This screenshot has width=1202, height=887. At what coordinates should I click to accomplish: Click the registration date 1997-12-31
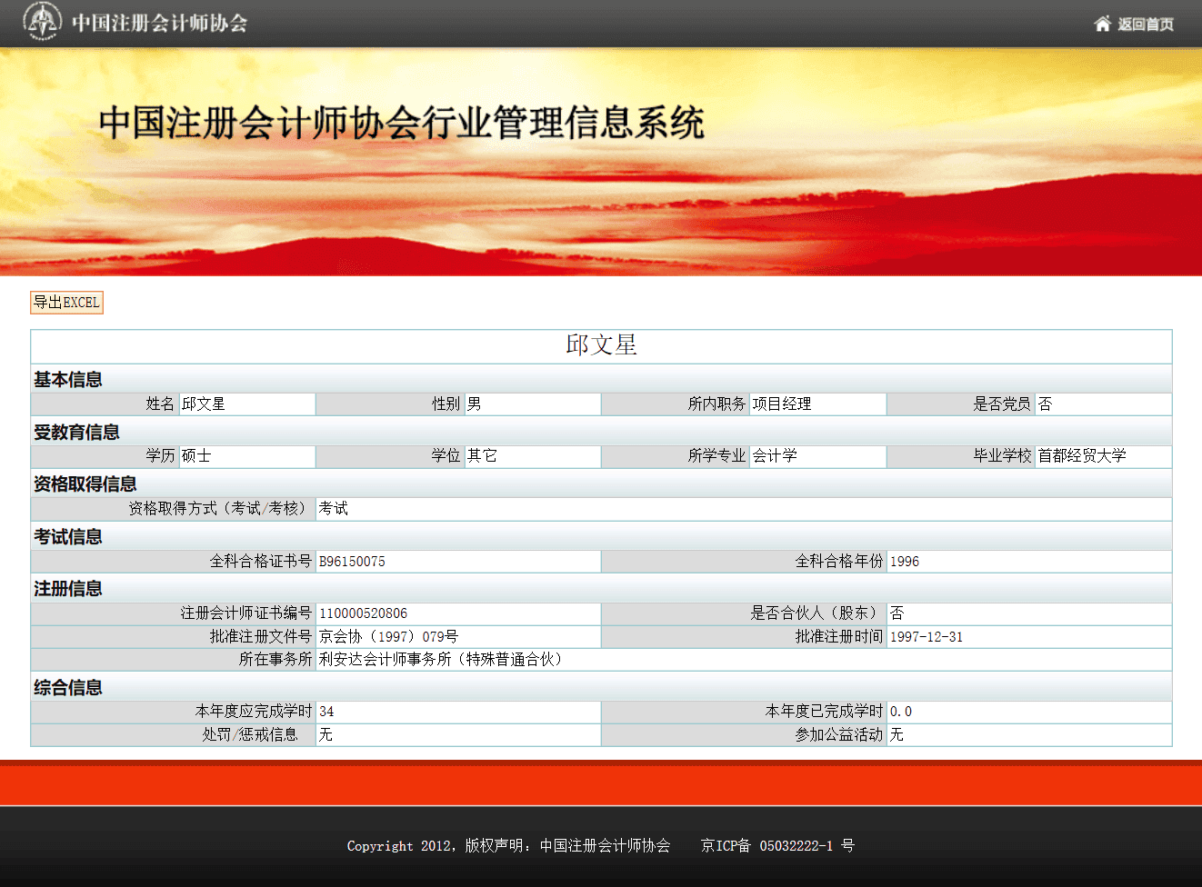(926, 637)
